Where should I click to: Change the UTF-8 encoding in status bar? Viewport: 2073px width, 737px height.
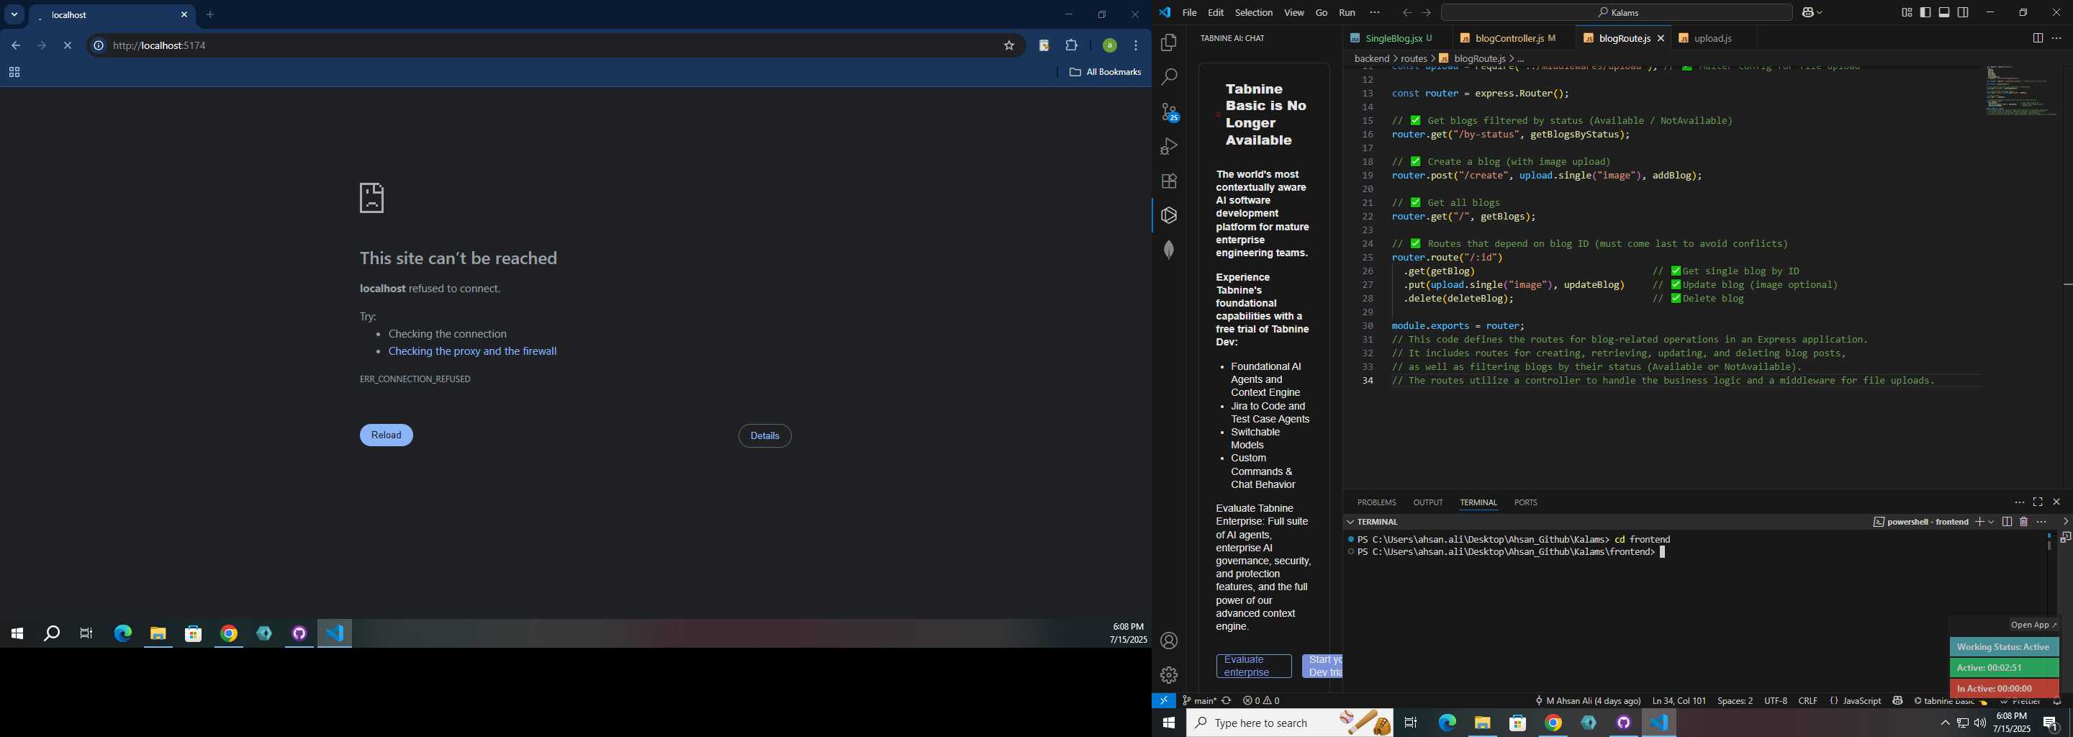[1775, 701]
